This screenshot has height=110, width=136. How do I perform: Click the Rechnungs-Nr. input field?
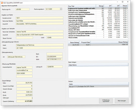click(23, 9)
